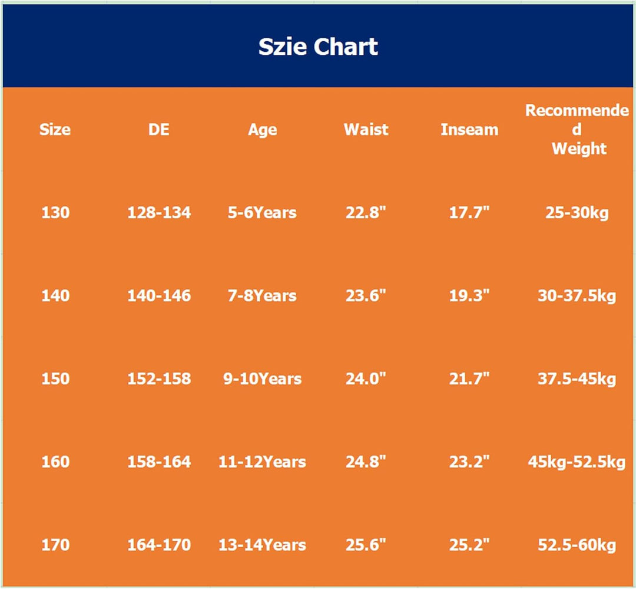Click the Waist column header
Screen dimensions: 636x589
pyautogui.click(x=366, y=130)
